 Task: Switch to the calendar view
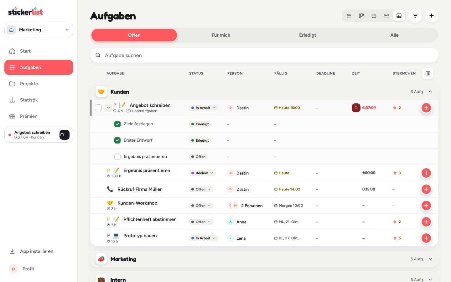pos(374,16)
